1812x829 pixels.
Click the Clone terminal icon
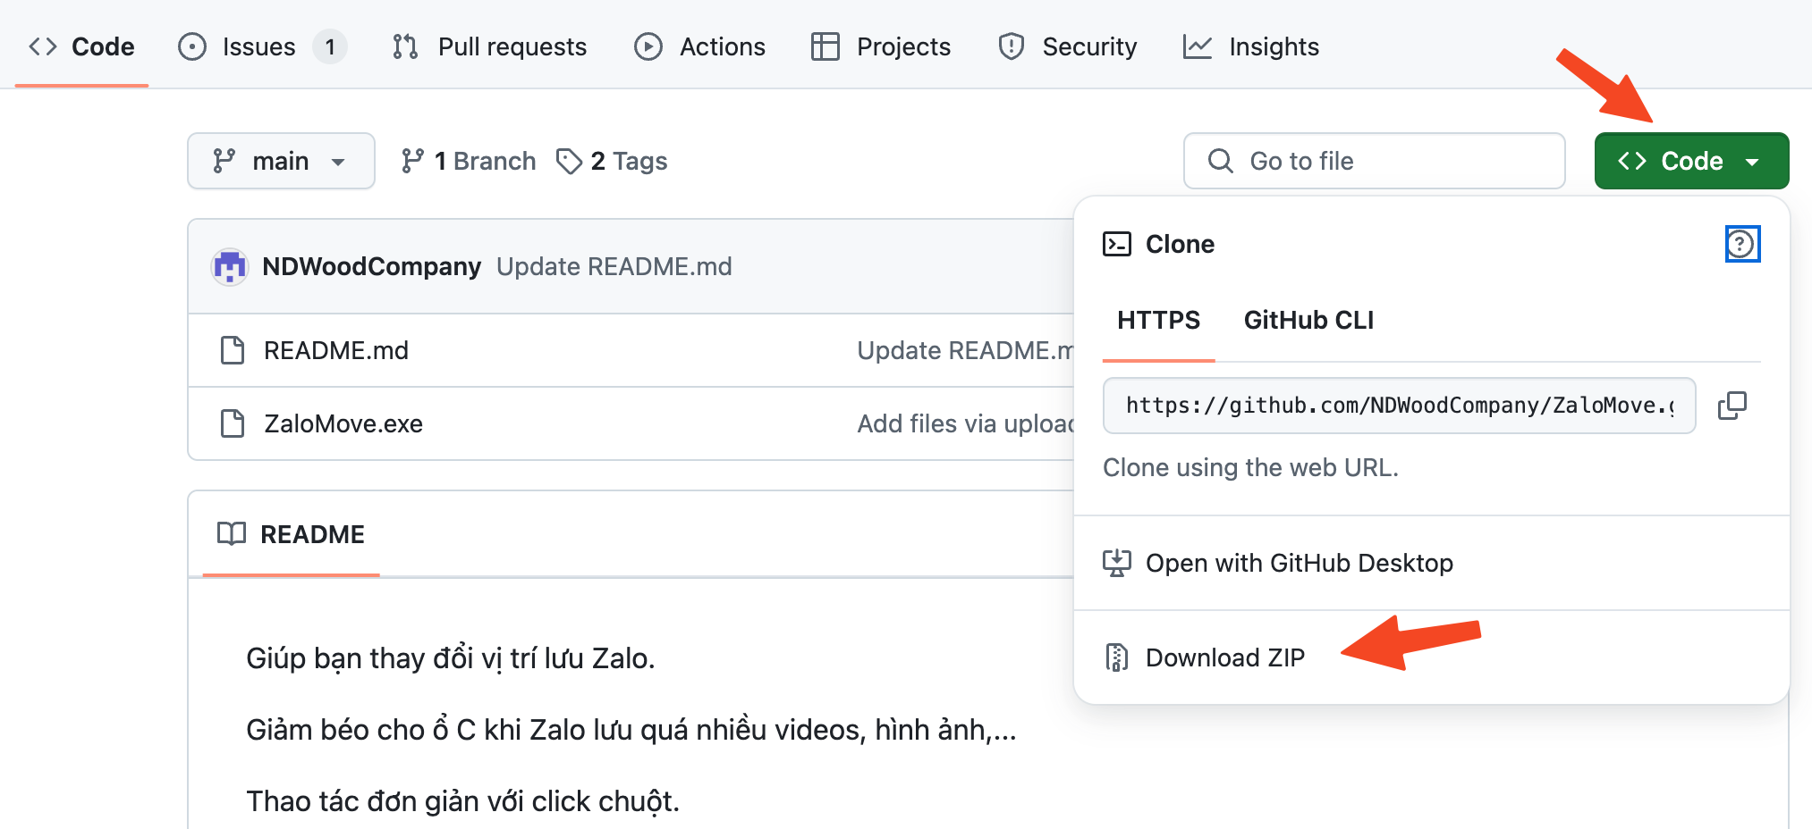(1117, 244)
